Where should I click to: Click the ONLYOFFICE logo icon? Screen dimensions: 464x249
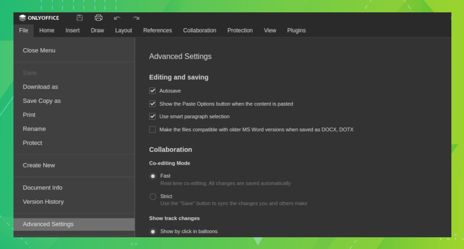[22, 18]
